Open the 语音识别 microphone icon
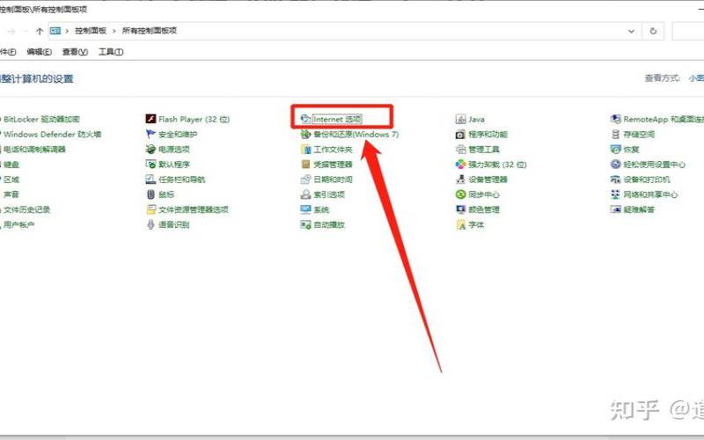The width and height of the screenshot is (704, 440). (x=150, y=224)
